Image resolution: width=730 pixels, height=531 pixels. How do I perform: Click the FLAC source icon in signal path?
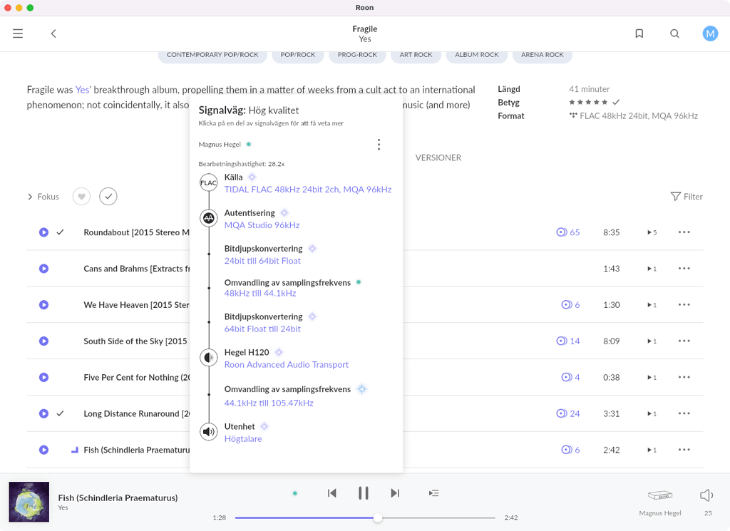click(x=208, y=182)
